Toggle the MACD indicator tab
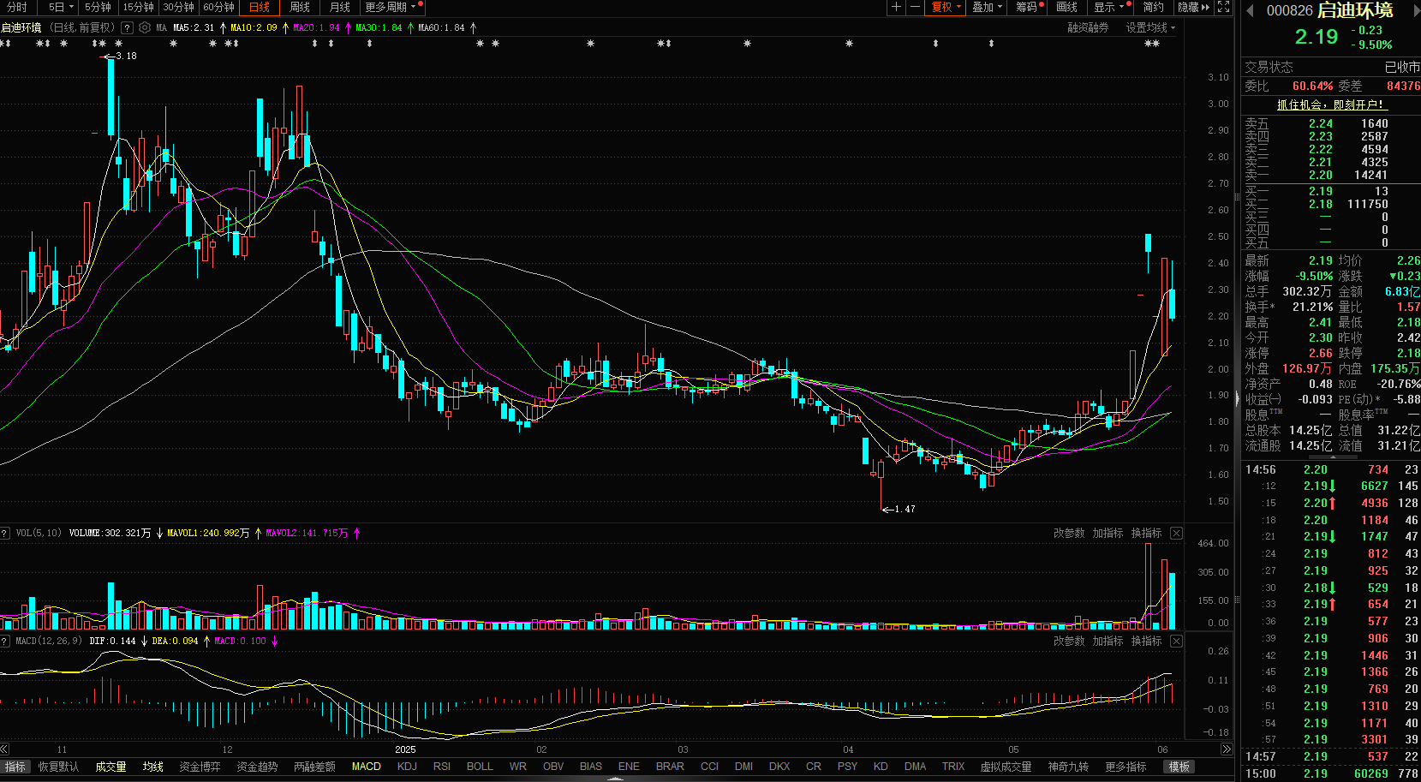This screenshot has width=1421, height=782. (366, 767)
